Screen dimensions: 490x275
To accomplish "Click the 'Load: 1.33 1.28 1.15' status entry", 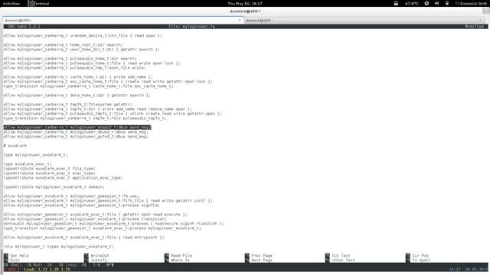I will pos(47,270).
